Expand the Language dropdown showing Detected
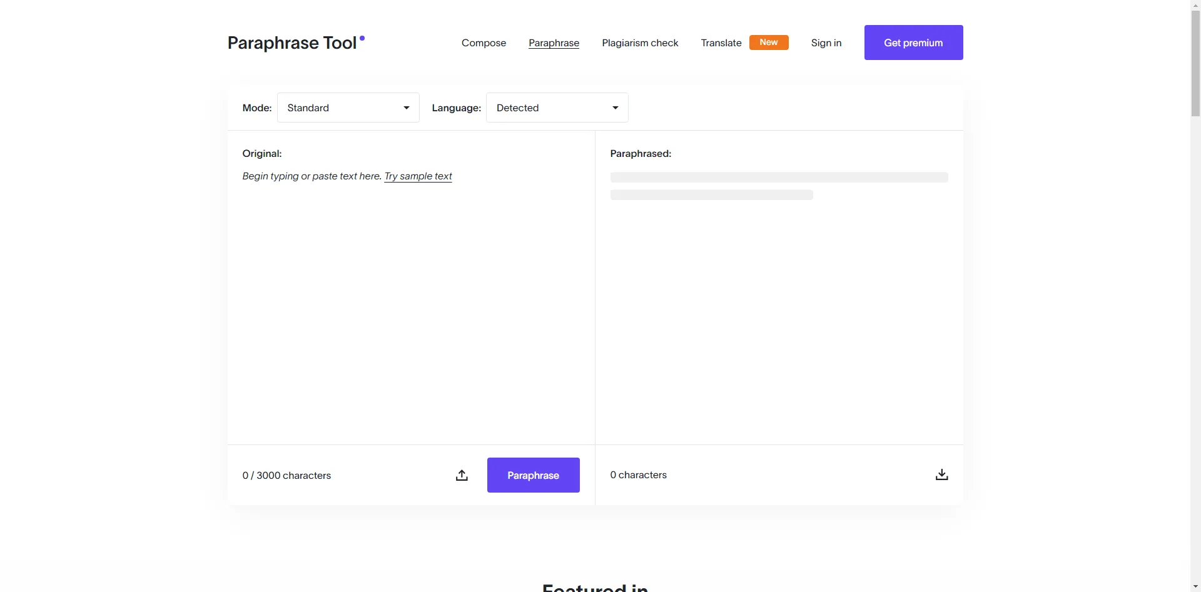Image resolution: width=1201 pixels, height=592 pixels. [x=557, y=108]
